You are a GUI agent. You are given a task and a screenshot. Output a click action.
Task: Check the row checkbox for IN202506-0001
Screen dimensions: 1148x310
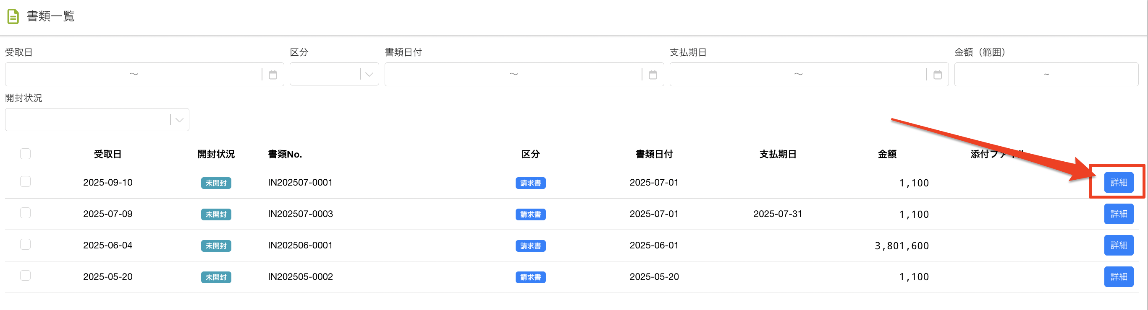(25, 245)
